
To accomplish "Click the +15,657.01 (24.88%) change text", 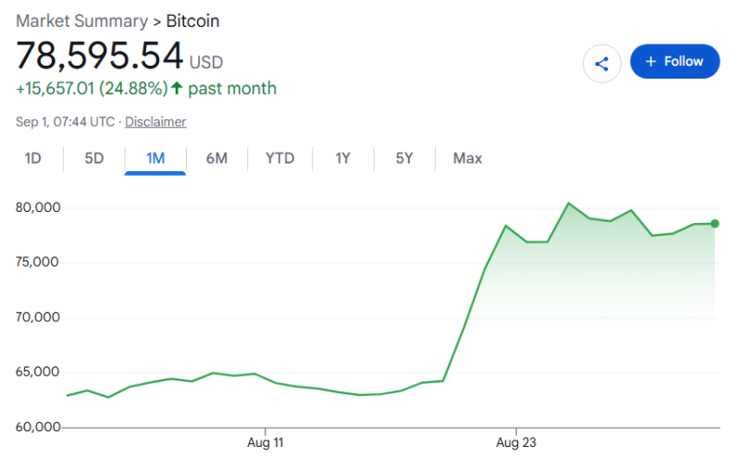I will tap(92, 89).
